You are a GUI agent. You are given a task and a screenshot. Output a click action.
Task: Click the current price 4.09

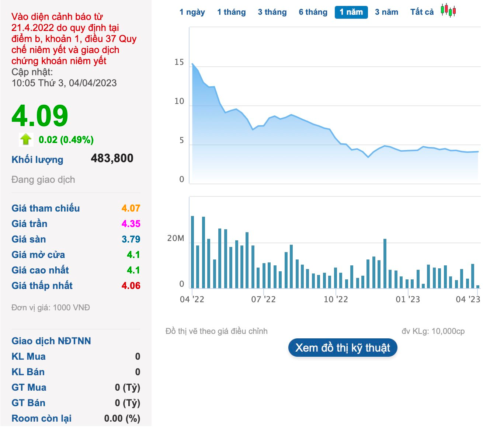point(40,116)
